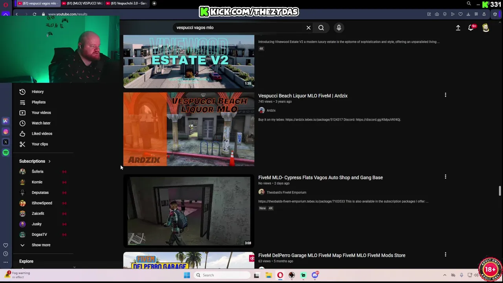503x283 pixels.
Task: Play the Cypress Flats Vagos thumbnail
Action: click(189, 211)
